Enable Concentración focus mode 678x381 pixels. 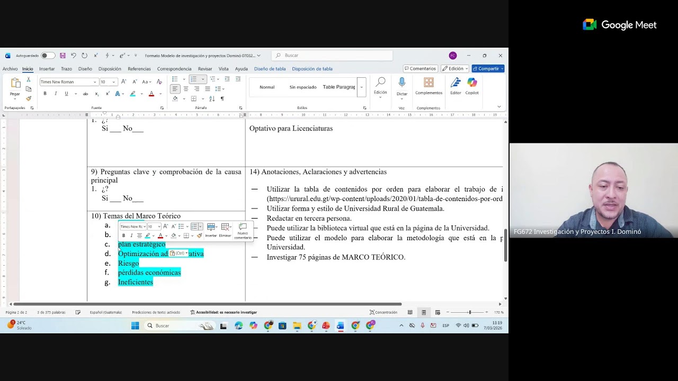[x=383, y=312]
